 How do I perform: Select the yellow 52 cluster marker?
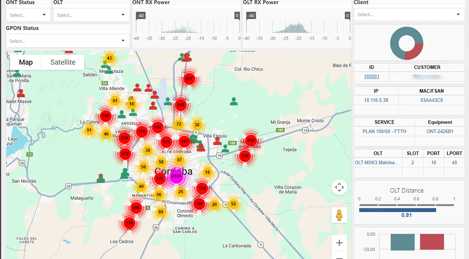click(x=233, y=204)
